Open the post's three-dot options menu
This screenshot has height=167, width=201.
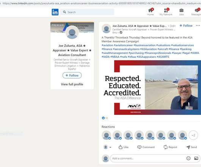(x=198, y=26)
